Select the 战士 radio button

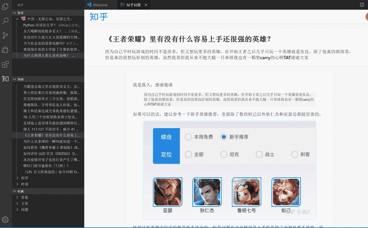pyautogui.click(x=259, y=154)
